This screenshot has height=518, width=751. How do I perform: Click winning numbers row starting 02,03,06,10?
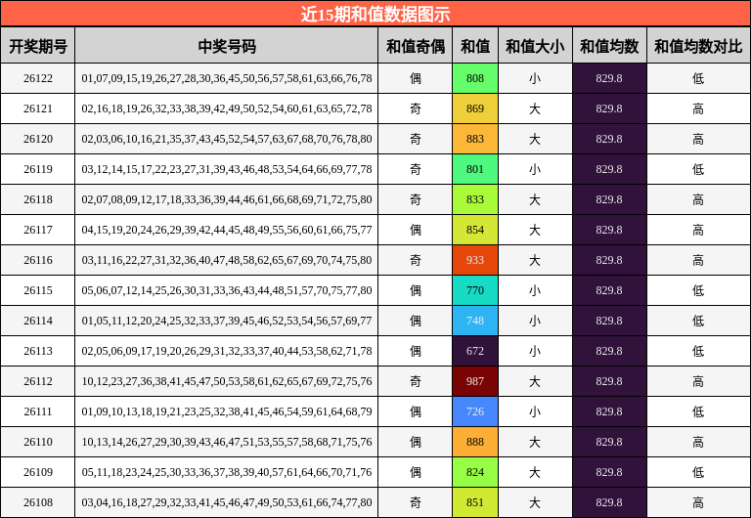227,139
